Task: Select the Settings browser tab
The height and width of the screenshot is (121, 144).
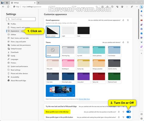Action: pyautogui.click(x=23, y=3)
